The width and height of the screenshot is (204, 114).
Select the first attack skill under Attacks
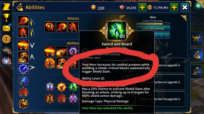[x=50, y=27]
